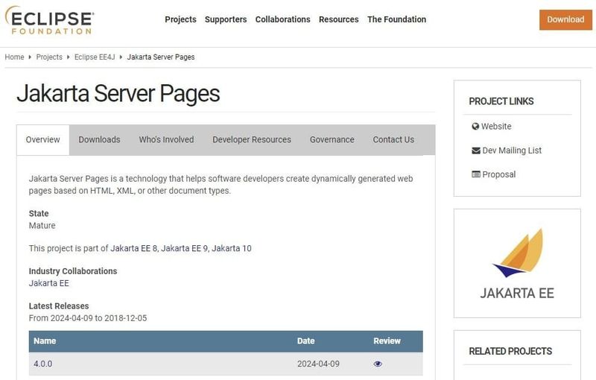Open the Resources menu
Viewport: 596px width, 380px height.
[x=339, y=19]
